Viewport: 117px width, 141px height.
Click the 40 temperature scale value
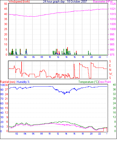(x=114, y=85)
